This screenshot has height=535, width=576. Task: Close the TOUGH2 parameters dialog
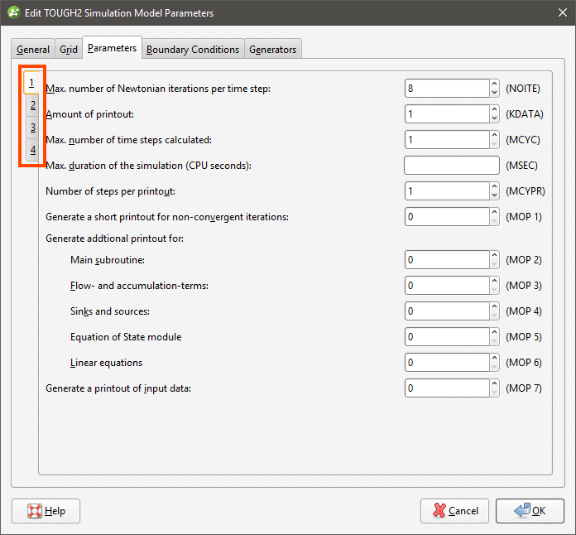(556, 13)
